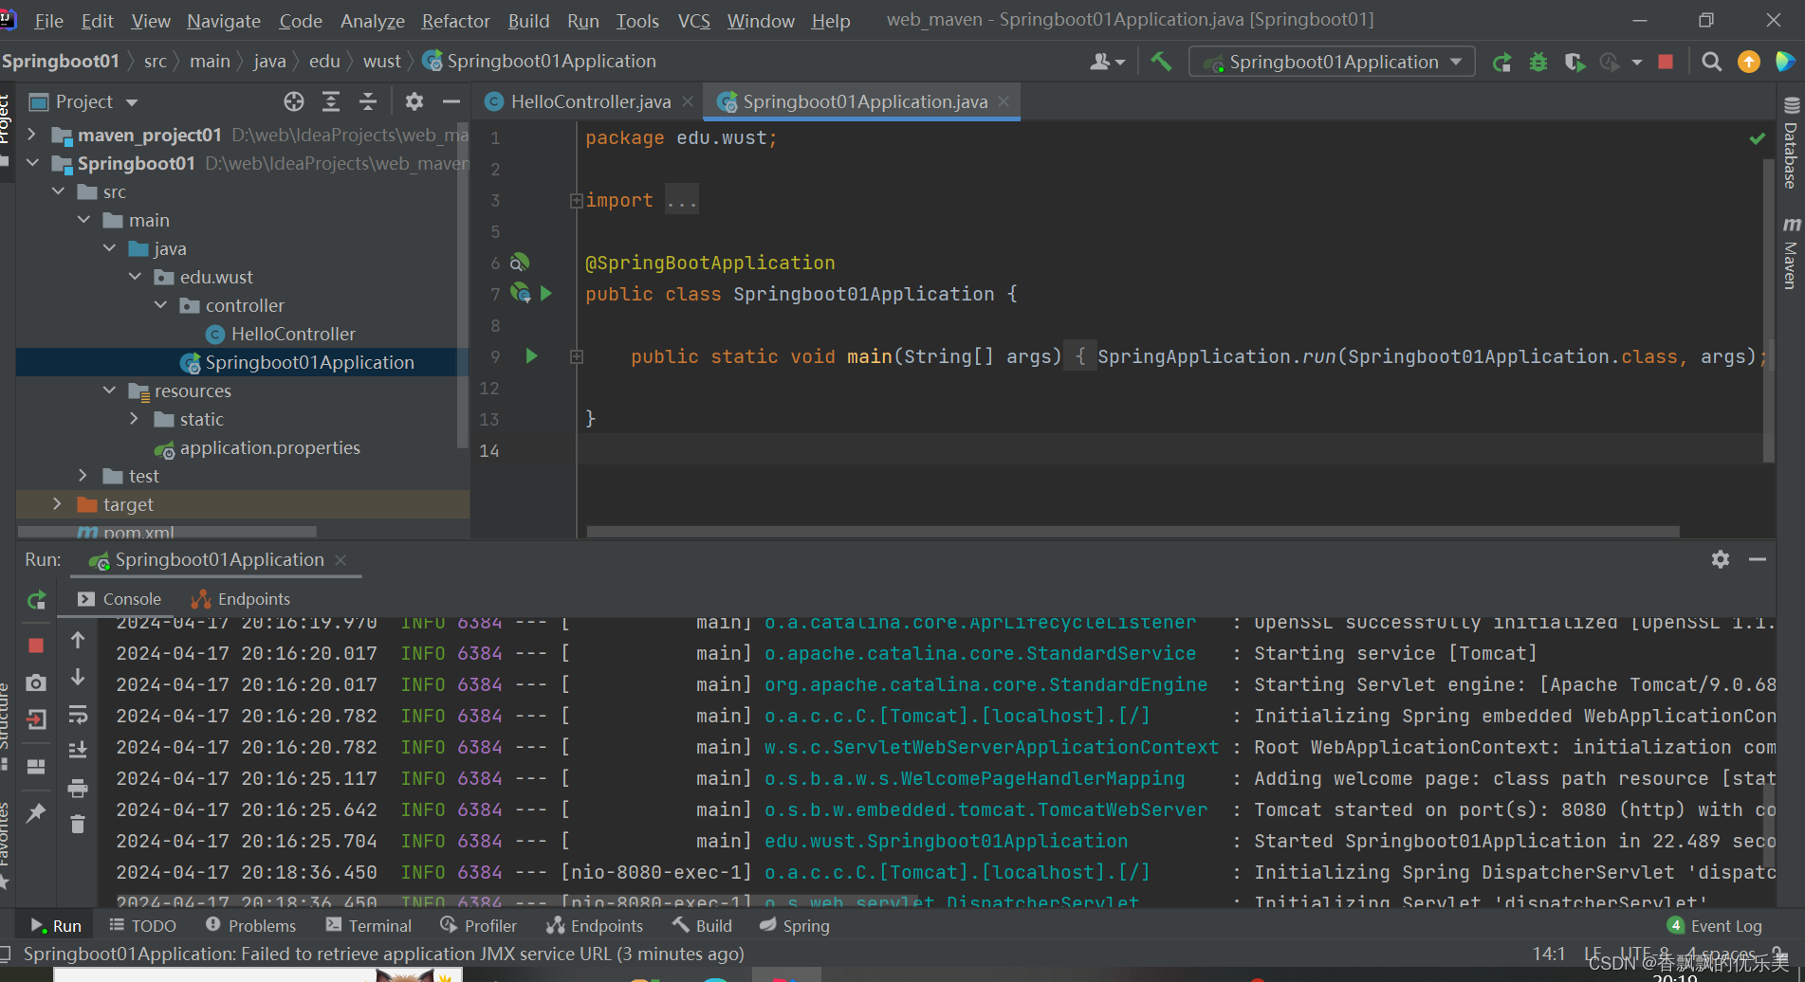This screenshot has height=982, width=1805.
Task: Open Search Everywhere magnifier icon
Action: pyautogui.click(x=1712, y=62)
